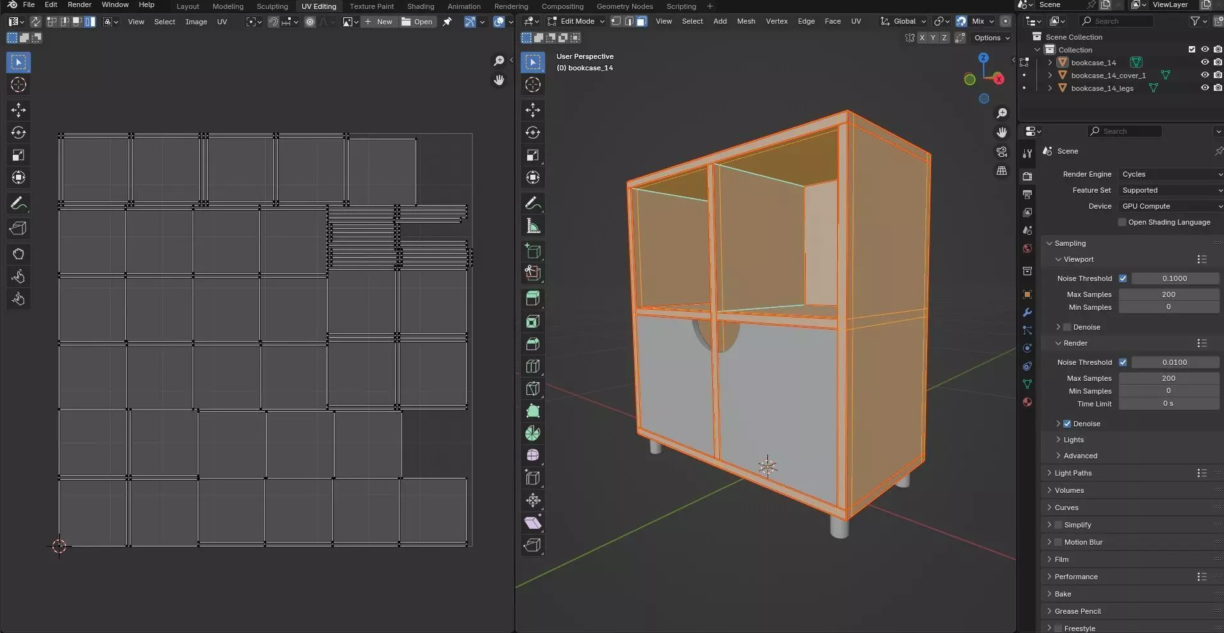The width and height of the screenshot is (1224, 633).
Task: Select the Poly Build tool
Action: [x=533, y=411]
